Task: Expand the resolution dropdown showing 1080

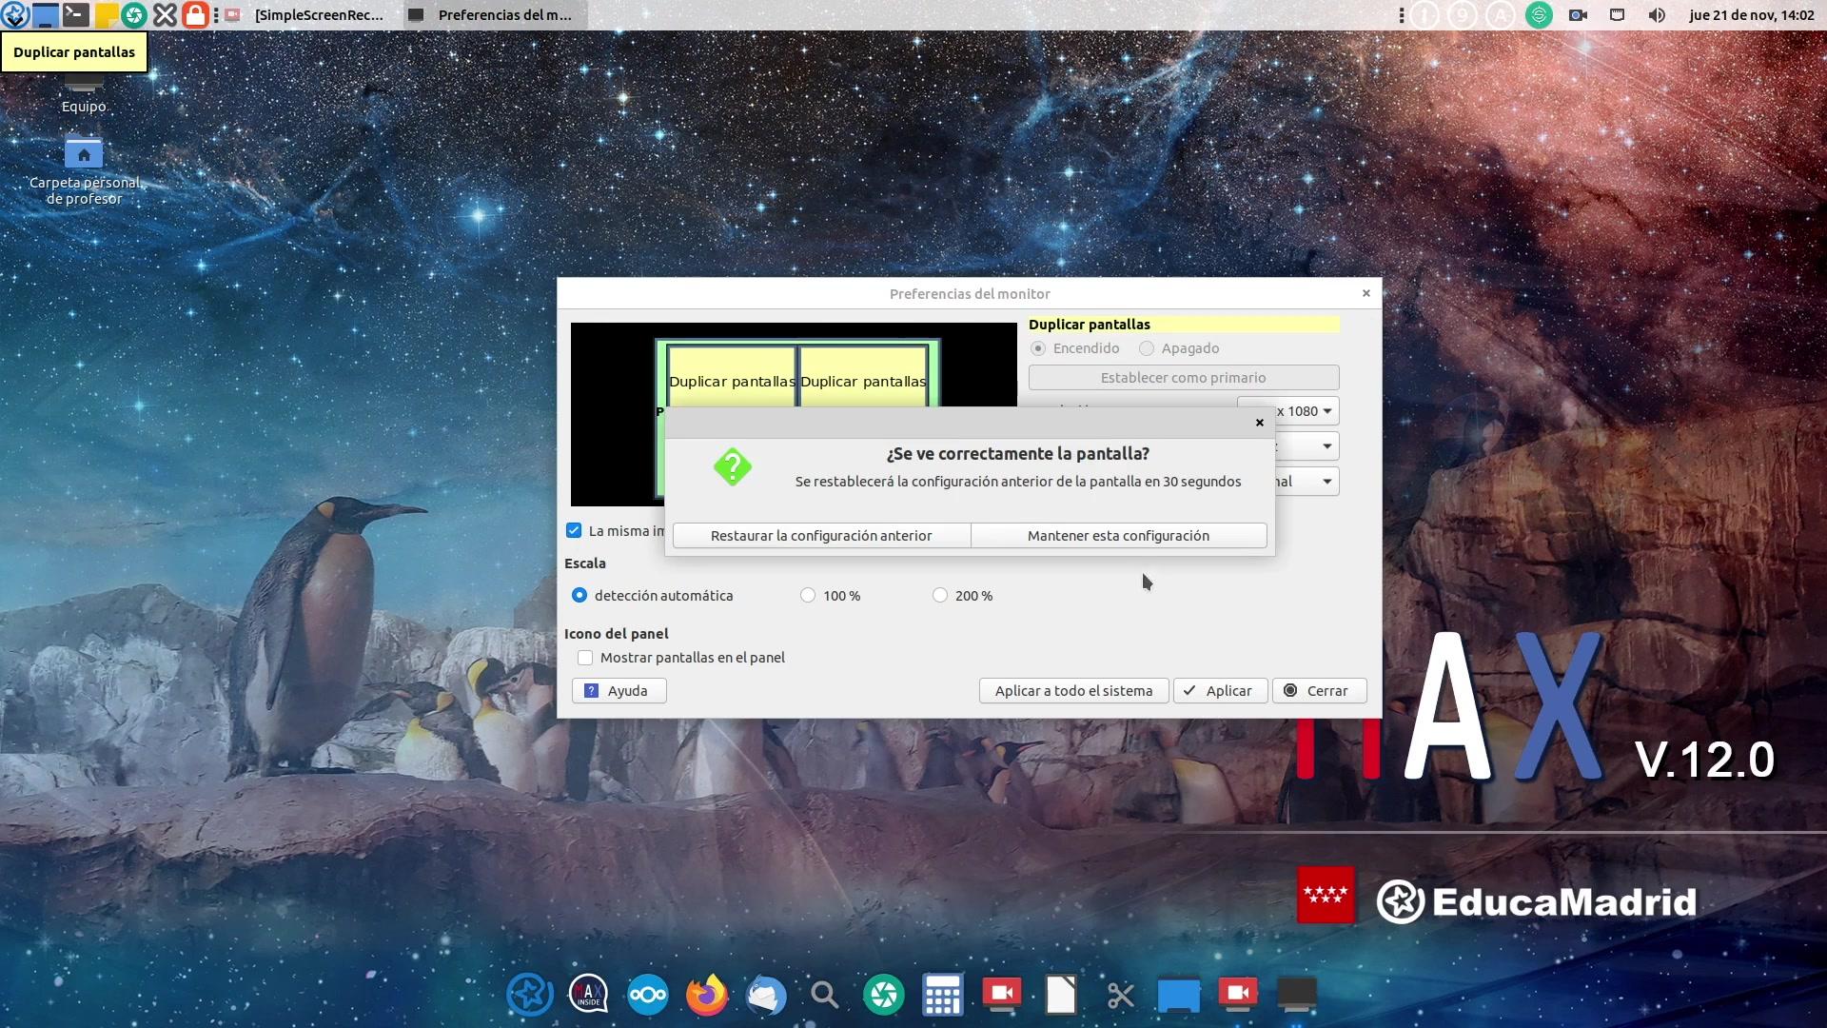Action: coord(1326,411)
